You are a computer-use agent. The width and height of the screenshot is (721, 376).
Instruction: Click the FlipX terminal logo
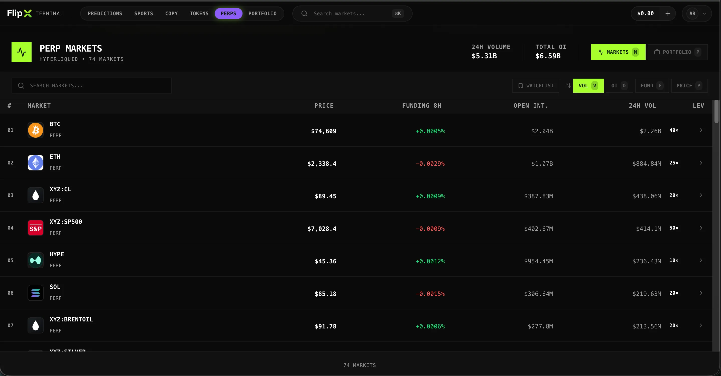[20, 13]
